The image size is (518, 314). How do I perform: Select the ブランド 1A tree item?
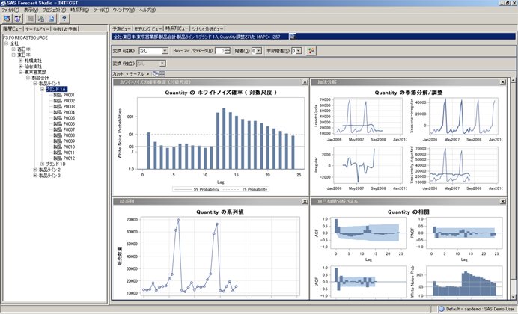click(x=56, y=89)
